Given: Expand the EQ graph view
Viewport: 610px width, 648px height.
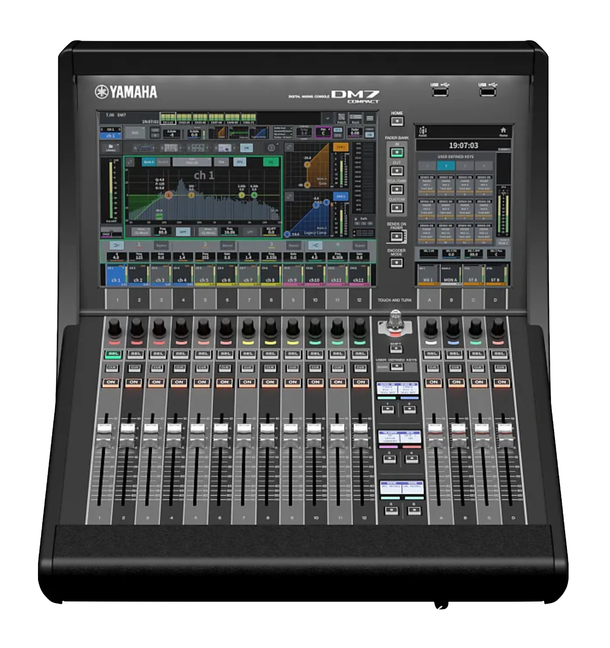Looking at the screenshot, I should pos(130,162).
